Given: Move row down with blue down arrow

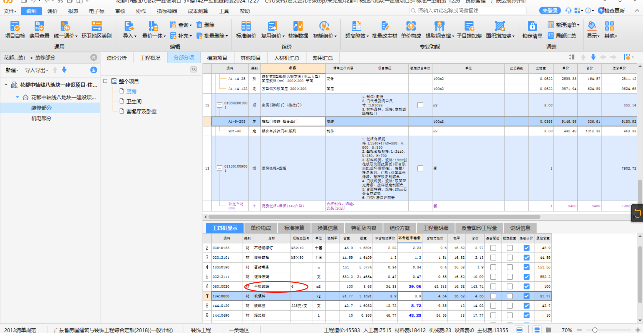Looking at the screenshot, I should point(593,57).
